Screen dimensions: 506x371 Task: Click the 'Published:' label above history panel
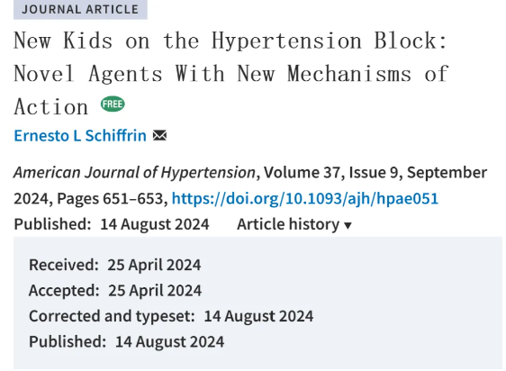[52, 224]
